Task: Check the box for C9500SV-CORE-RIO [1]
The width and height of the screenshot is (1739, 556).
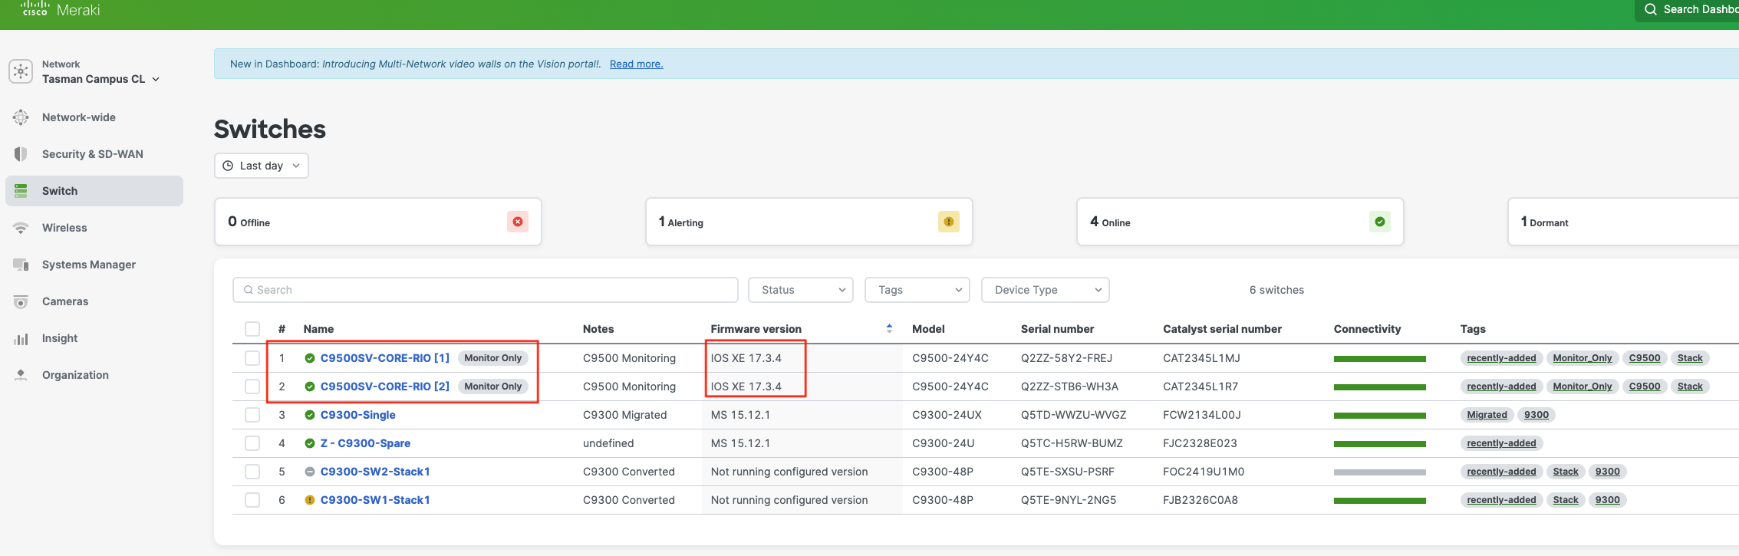Action: tap(252, 358)
